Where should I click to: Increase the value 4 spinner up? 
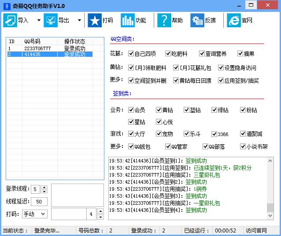tap(100, 211)
